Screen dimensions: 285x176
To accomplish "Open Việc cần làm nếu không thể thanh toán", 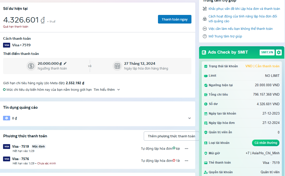I will tap(240, 29).
